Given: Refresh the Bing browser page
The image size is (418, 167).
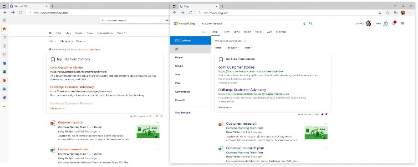Looking at the screenshot, I should (191, 12).
